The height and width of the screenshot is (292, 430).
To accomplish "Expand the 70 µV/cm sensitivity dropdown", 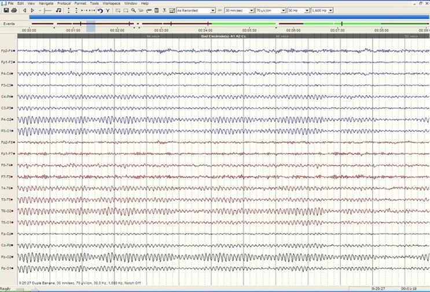I will tap(283, 10).
